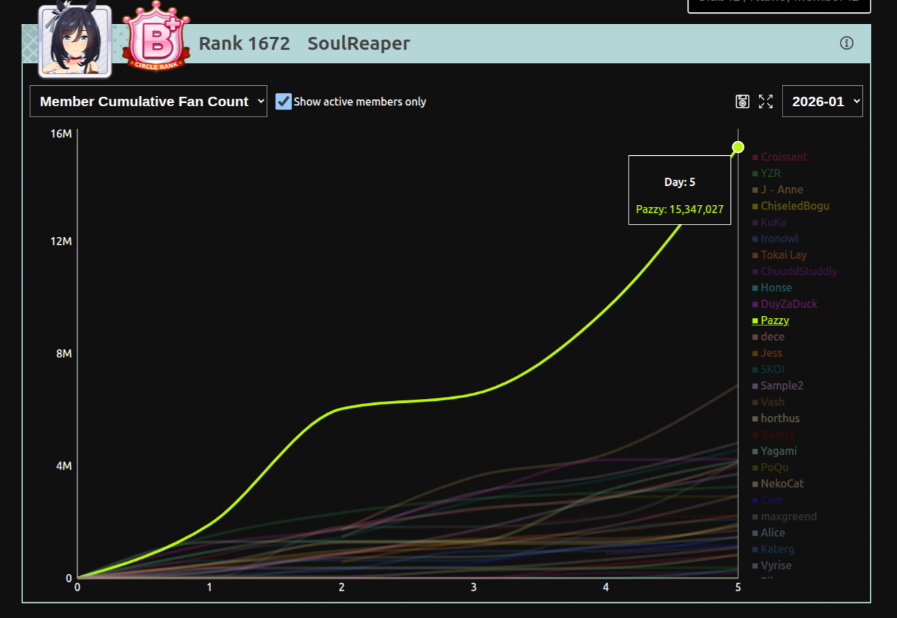Toggle KuKa legend entry
The height and width of the screenshot is (618, 897).
coord(769,222)
